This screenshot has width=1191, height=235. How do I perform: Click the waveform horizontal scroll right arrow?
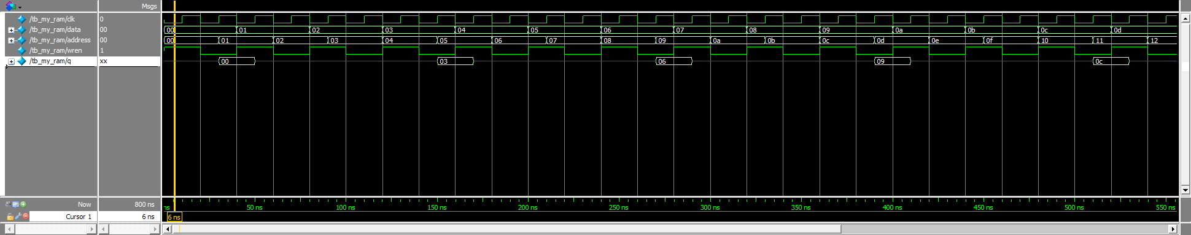click(x=1173, y=229)
